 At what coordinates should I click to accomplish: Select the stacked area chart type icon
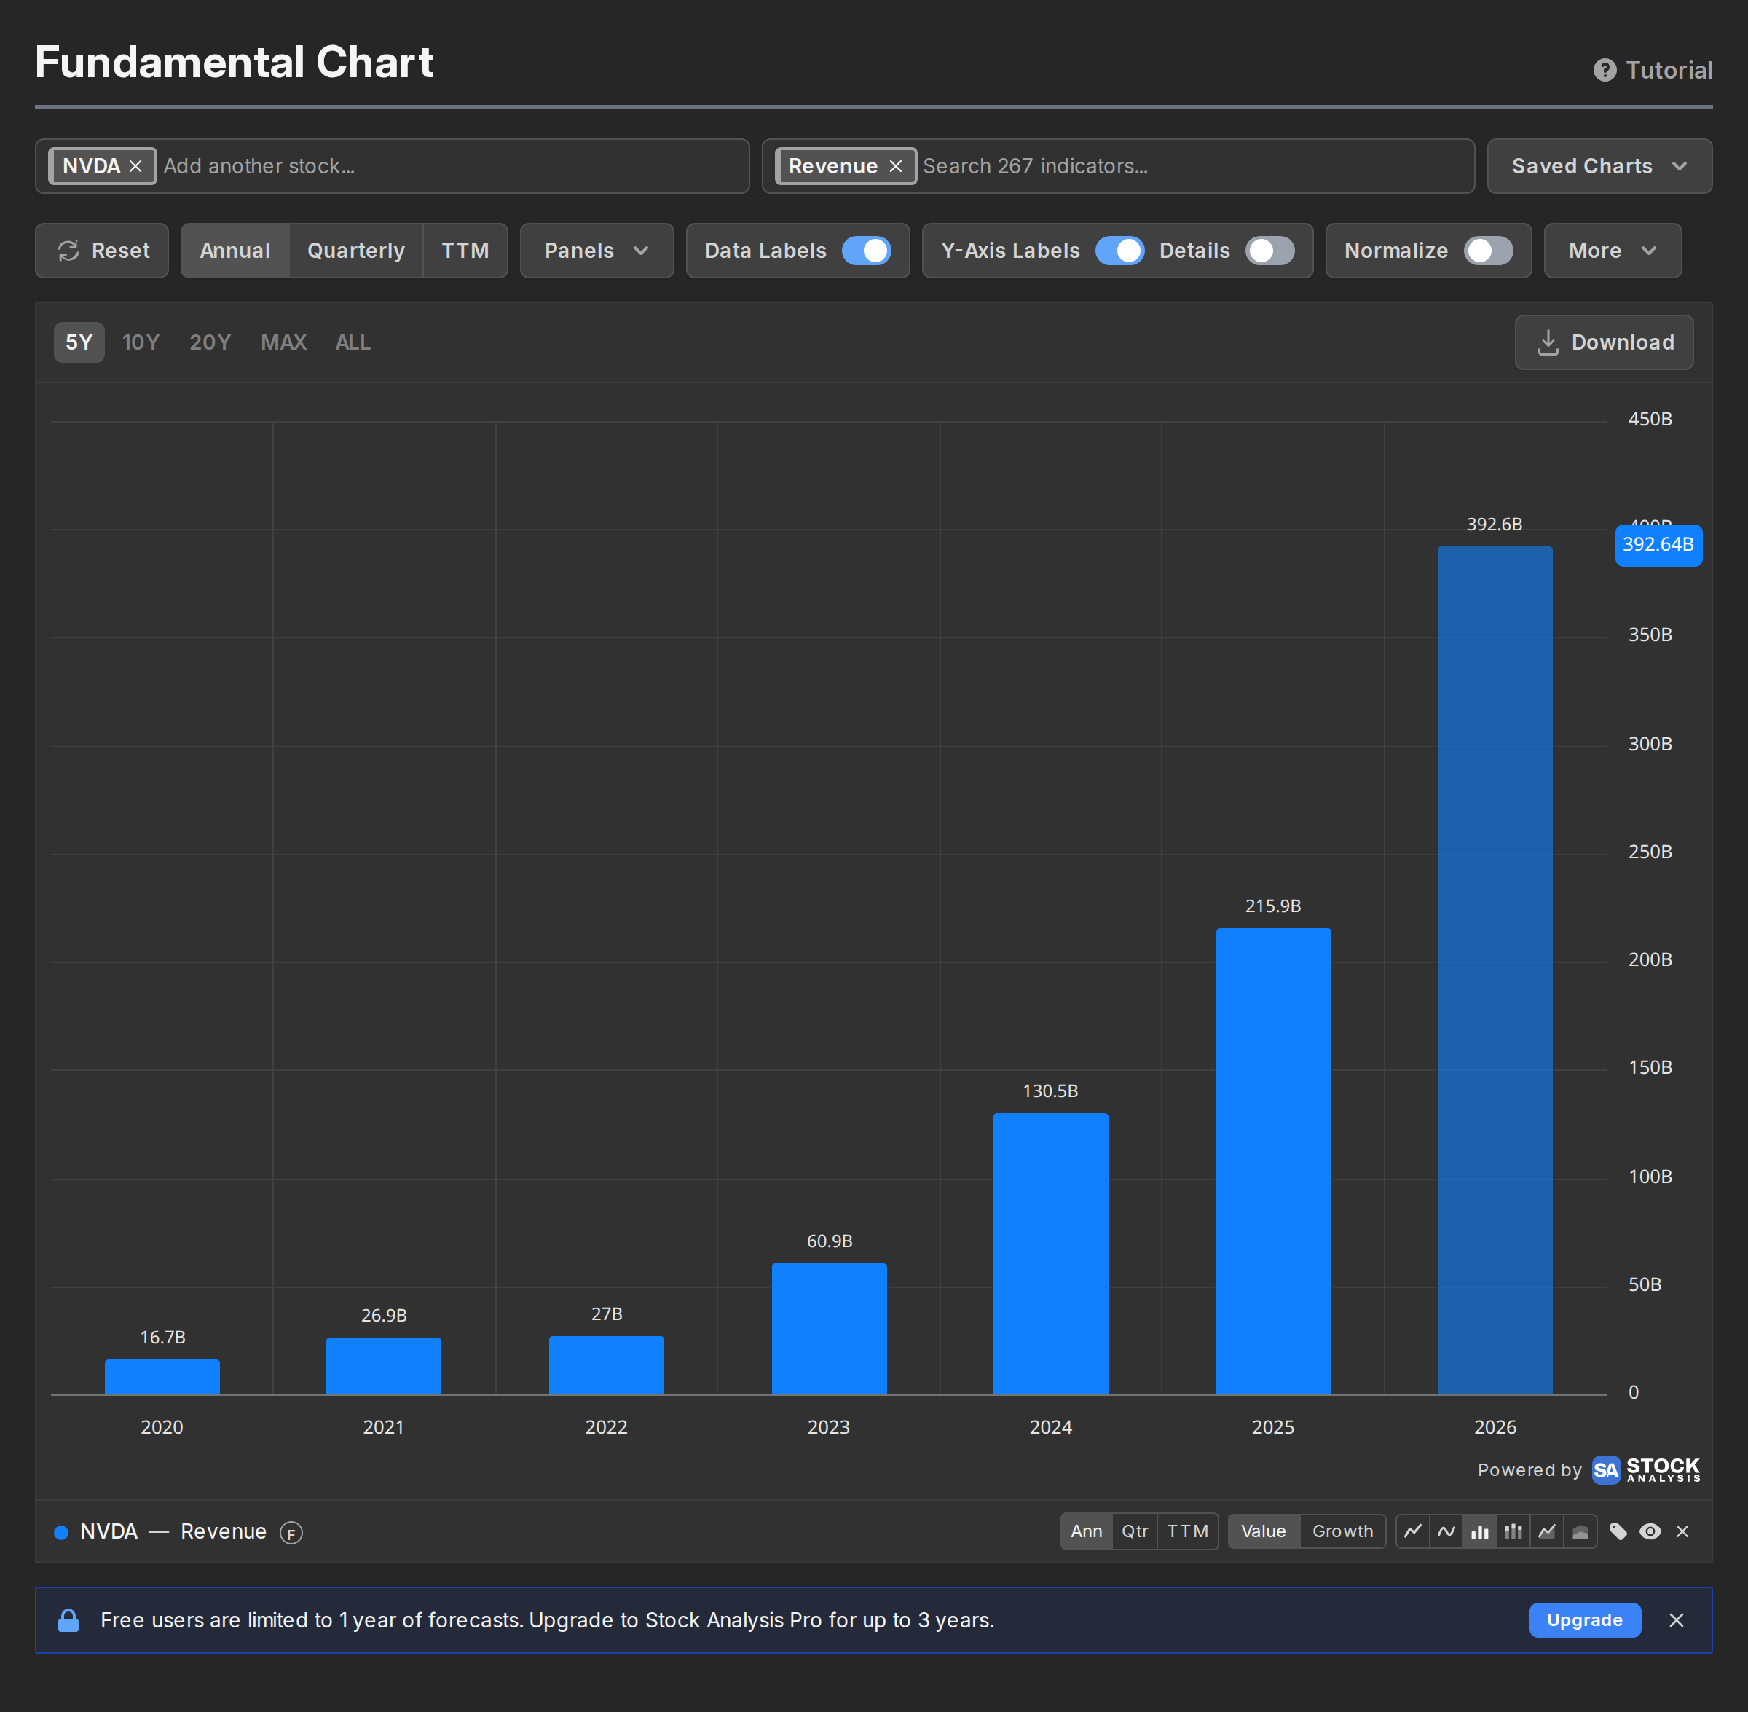(x=1580, y=1531)
